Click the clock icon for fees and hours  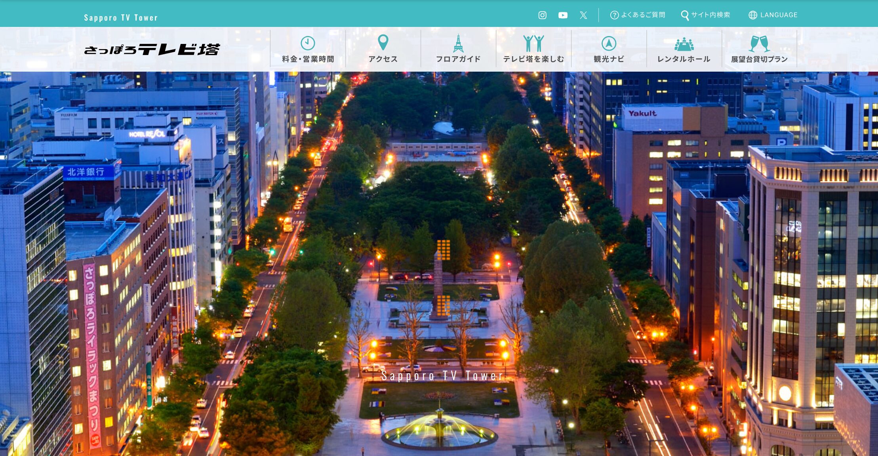click(x=308, y=43)
